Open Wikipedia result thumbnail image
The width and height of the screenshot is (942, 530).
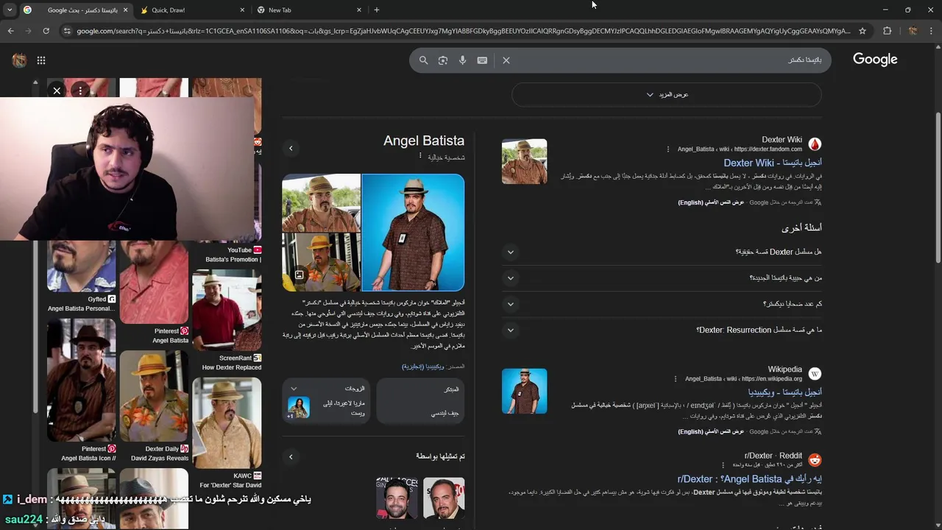(524, 391)
